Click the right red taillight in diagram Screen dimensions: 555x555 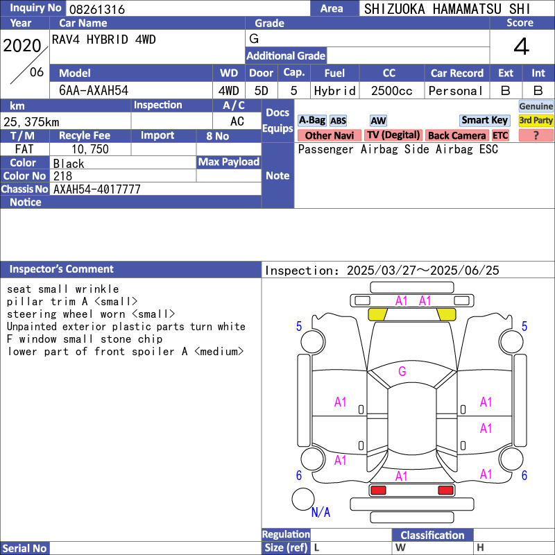pyautogui.click(x=445, y=490)
